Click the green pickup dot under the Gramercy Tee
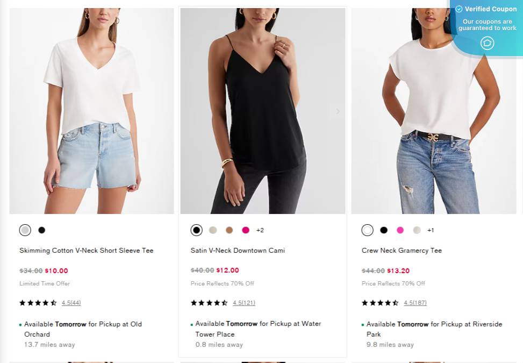 [362, 324]
